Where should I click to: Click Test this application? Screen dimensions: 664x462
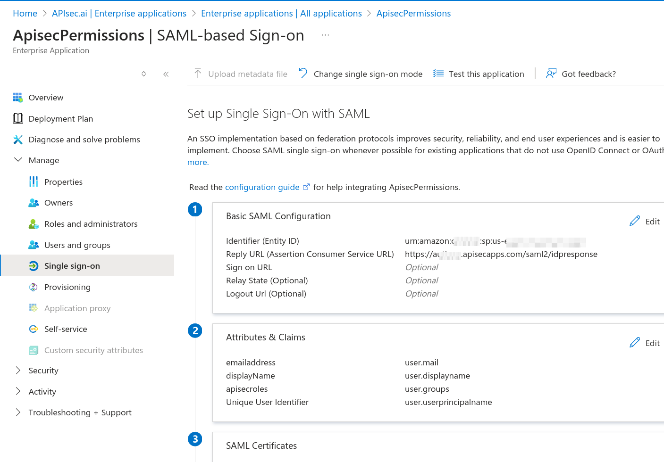(x=479, y=74)
